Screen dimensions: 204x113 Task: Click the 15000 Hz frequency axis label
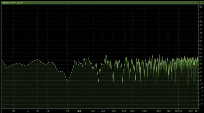[190, 111]
